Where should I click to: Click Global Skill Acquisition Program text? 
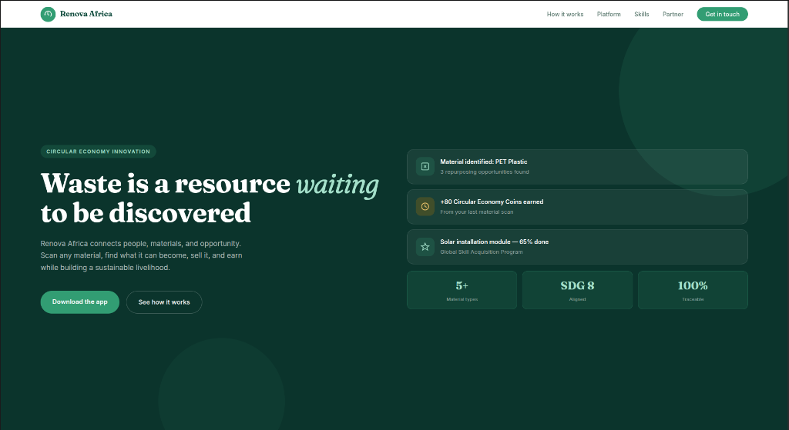pos(482,252)
